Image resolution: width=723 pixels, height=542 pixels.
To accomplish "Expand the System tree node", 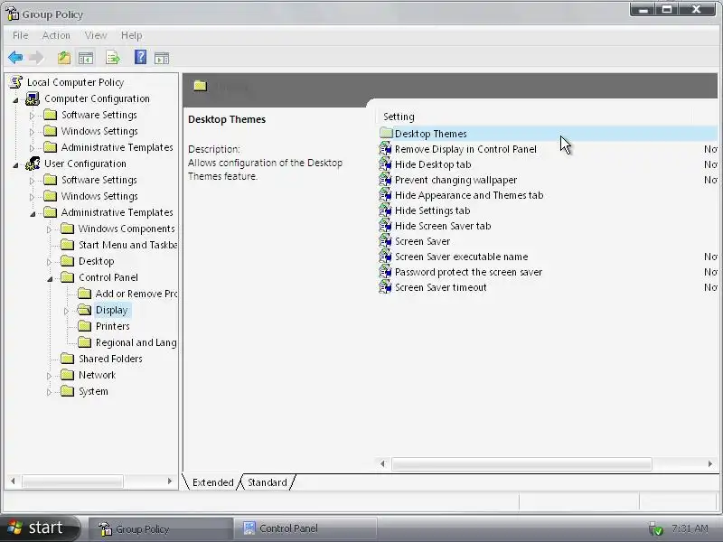I will tap(49, 392).
